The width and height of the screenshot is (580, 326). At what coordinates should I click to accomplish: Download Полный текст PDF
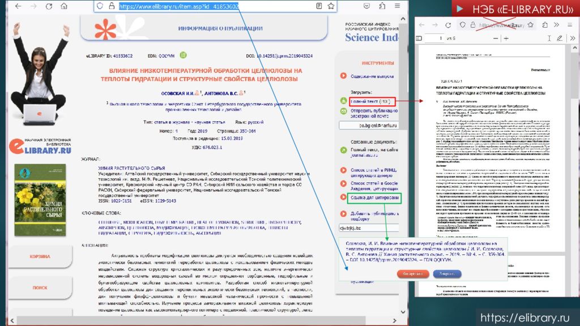[370, 101]
